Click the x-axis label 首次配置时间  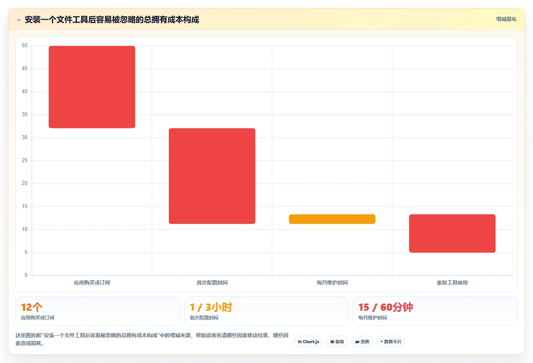[x=212, y=283]
